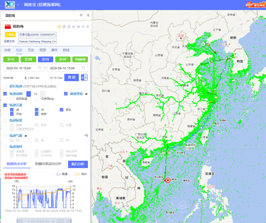Click the locate target icon for ship
This screenshot has height=223, width=266.
point(78,27)
